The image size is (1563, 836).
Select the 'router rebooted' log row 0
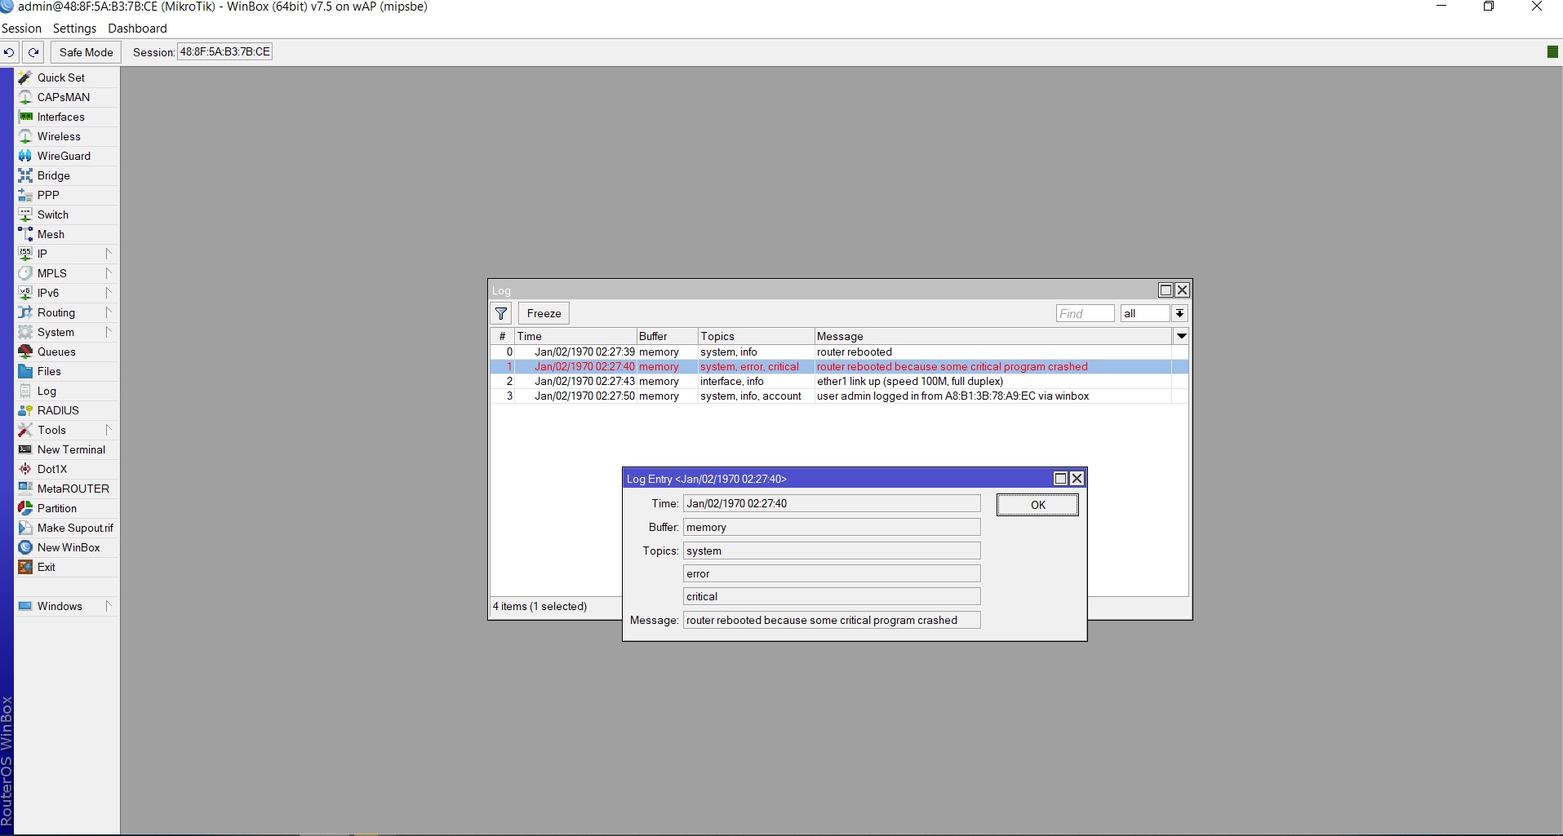pyautogui.click(x=839, y=352)
